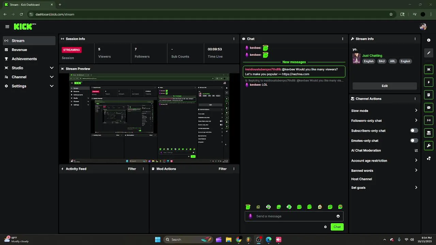Click the info icon in right toolbar

point(429,40)
